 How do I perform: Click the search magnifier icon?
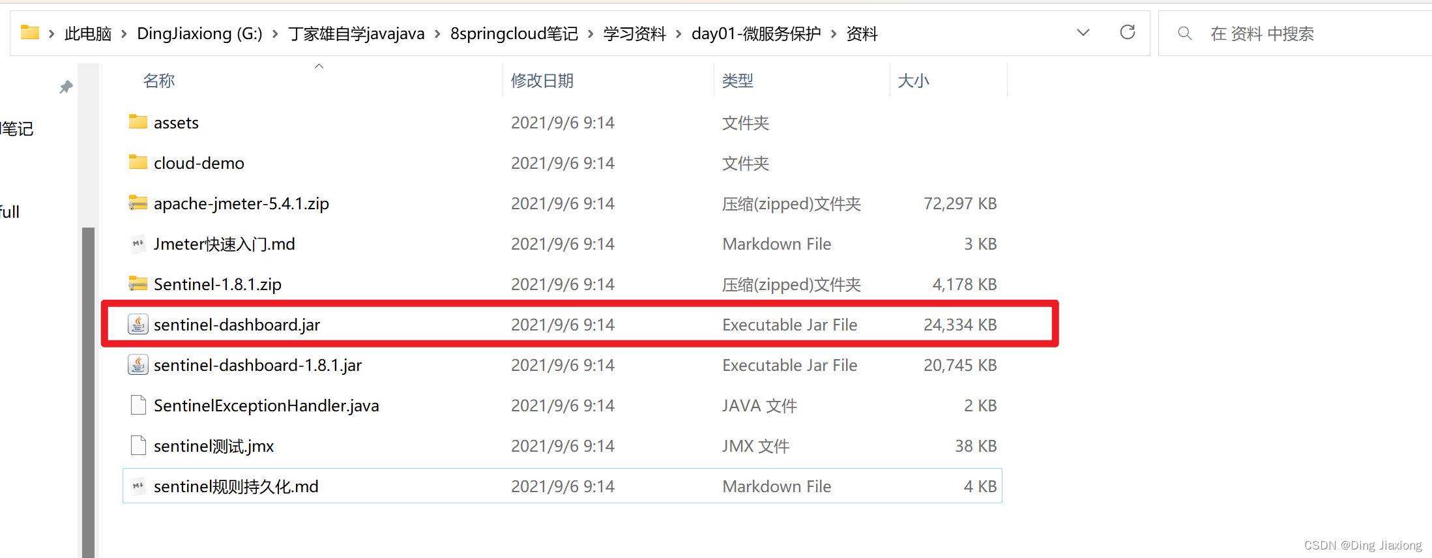coord(1185,33)
